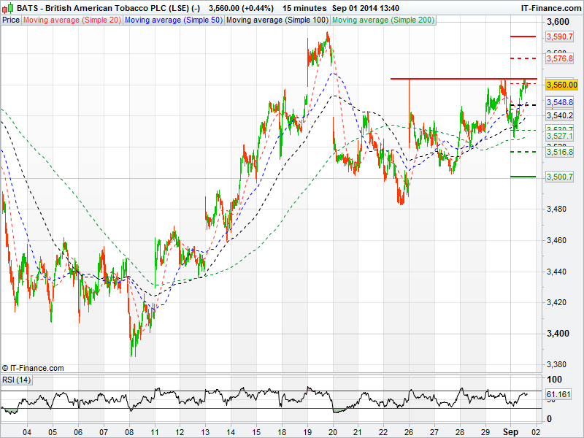Click the 3,440 price axis label
The image size is (584, 438).
coord(558,272)
